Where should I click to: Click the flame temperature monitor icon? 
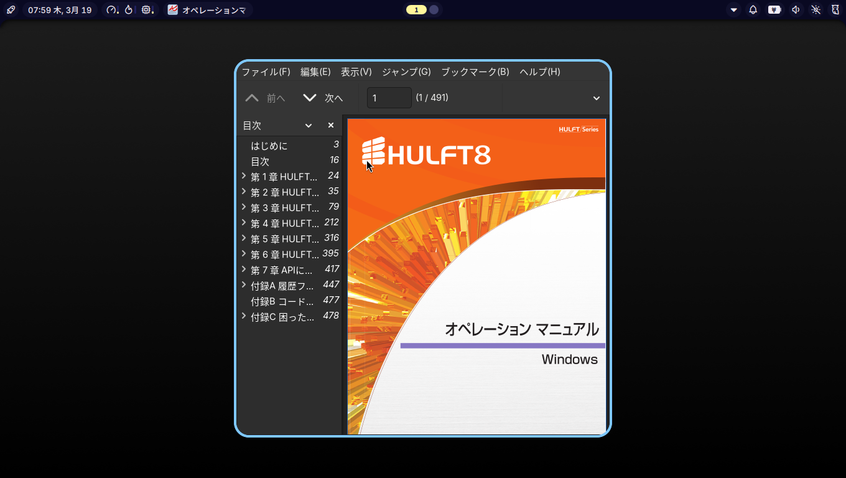click(x=129, y=10)
